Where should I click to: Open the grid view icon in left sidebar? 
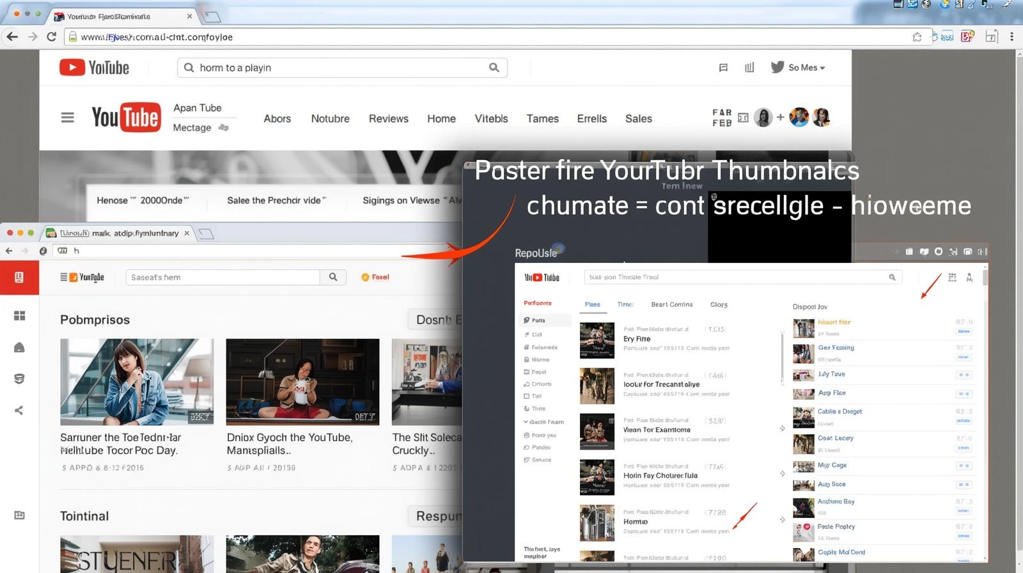pyautogui.click(x=19, y=316)
